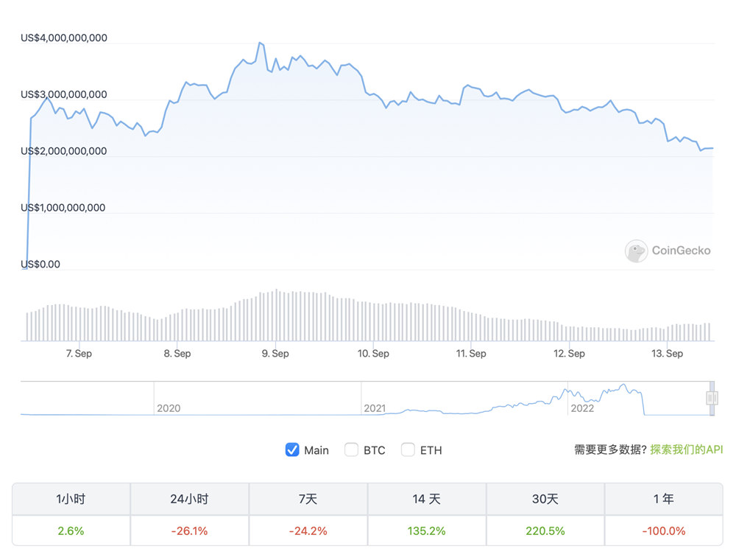Click the 2020 marker on the minimap
The width and height of the screenshot is (736, 560).
[169, 407]
